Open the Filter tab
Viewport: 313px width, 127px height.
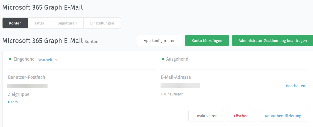point(40,23)
